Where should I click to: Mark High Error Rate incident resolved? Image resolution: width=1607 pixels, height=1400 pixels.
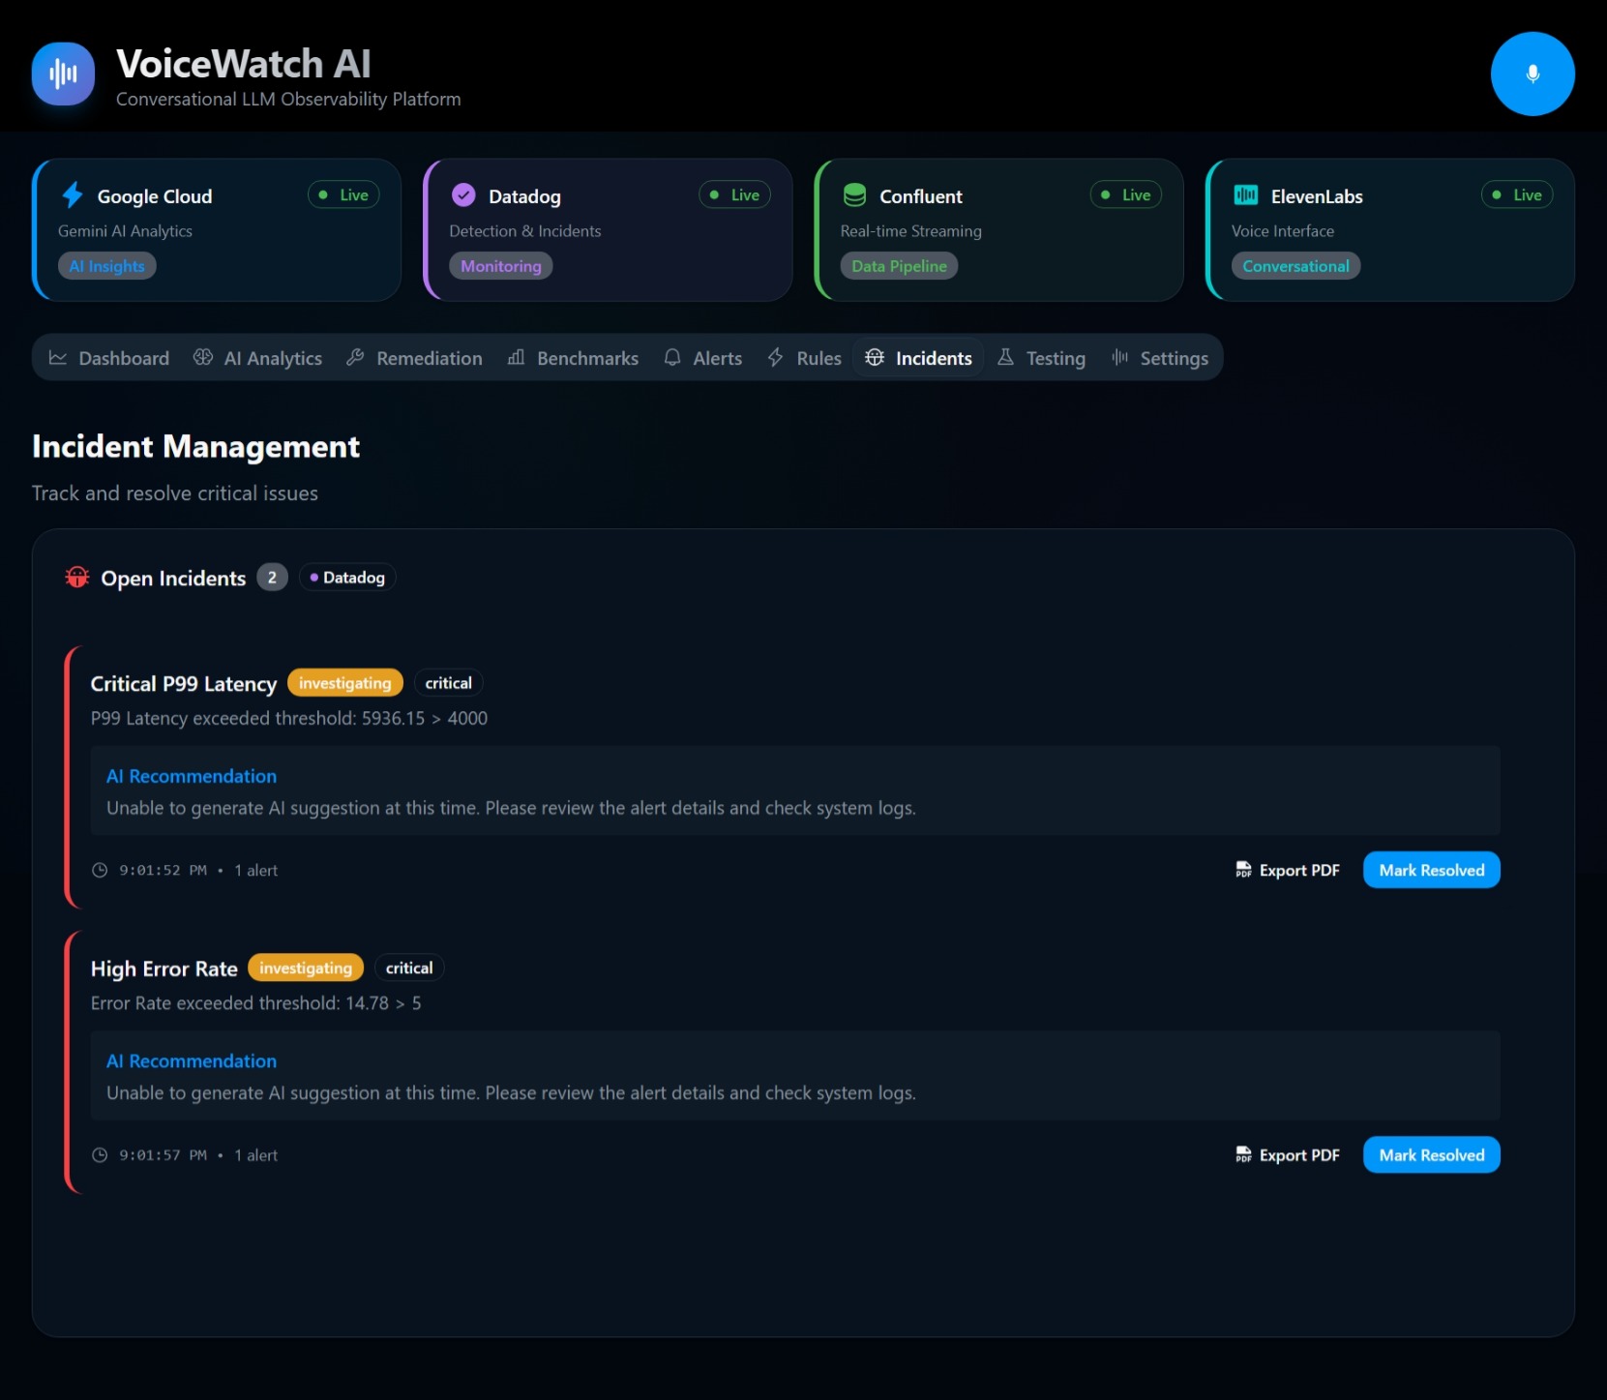point(1432,1155)
